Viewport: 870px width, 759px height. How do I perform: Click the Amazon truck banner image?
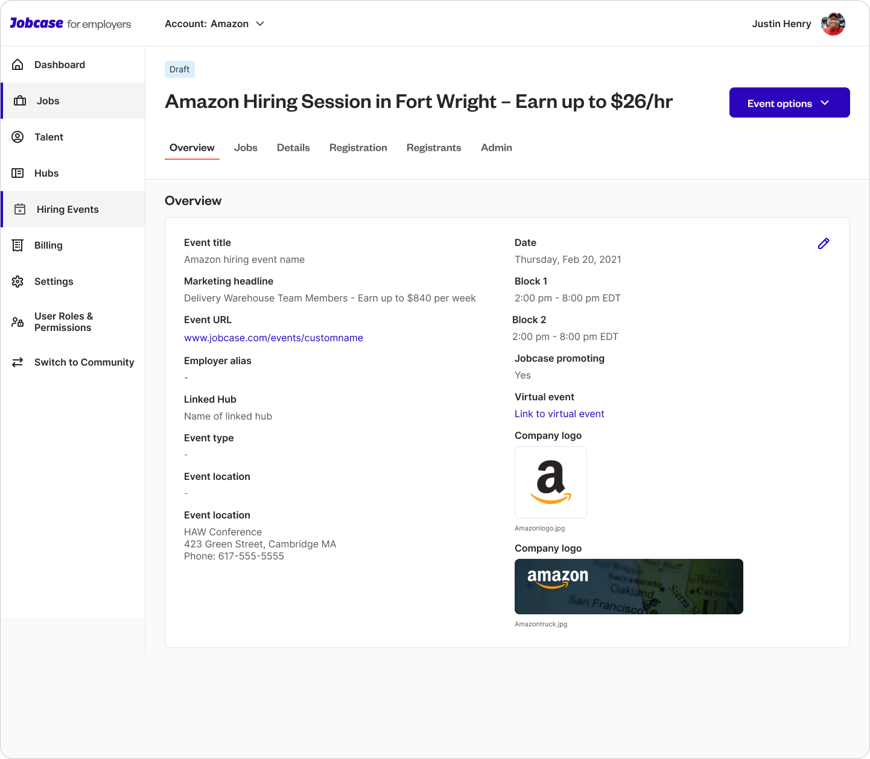(x=629, y=587)
